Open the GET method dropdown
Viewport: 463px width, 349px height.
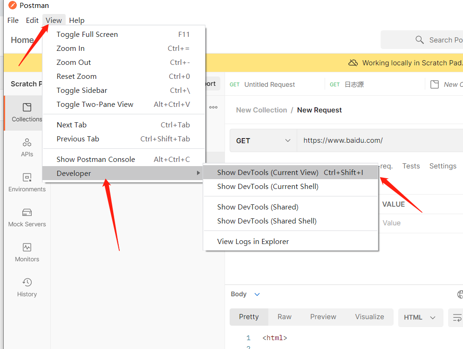[x=263, y=140]
